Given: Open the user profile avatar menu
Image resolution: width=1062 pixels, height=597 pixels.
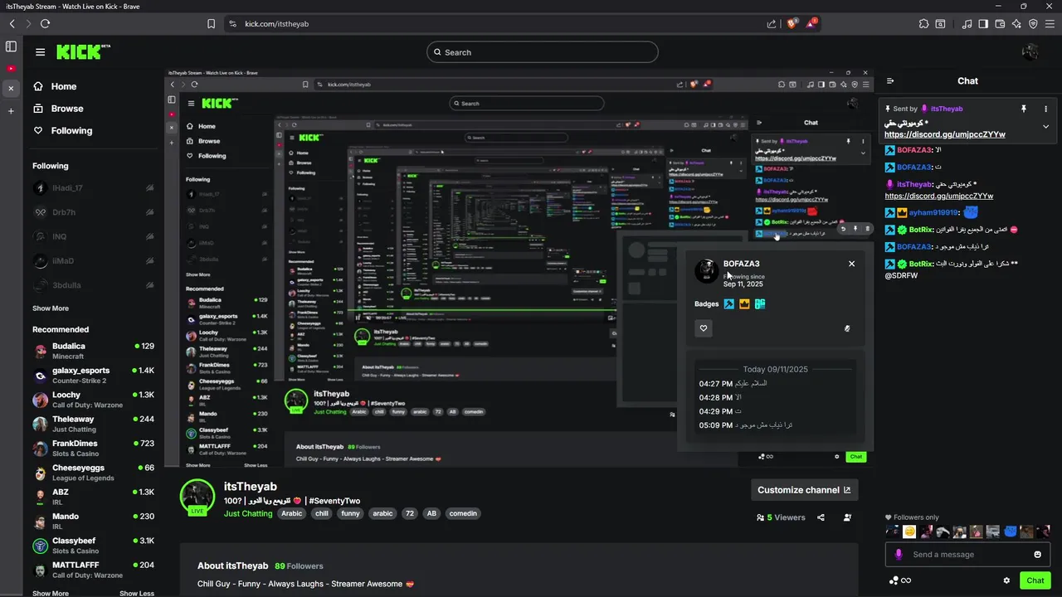Looking at the screenshot, I should (1030, 52).
